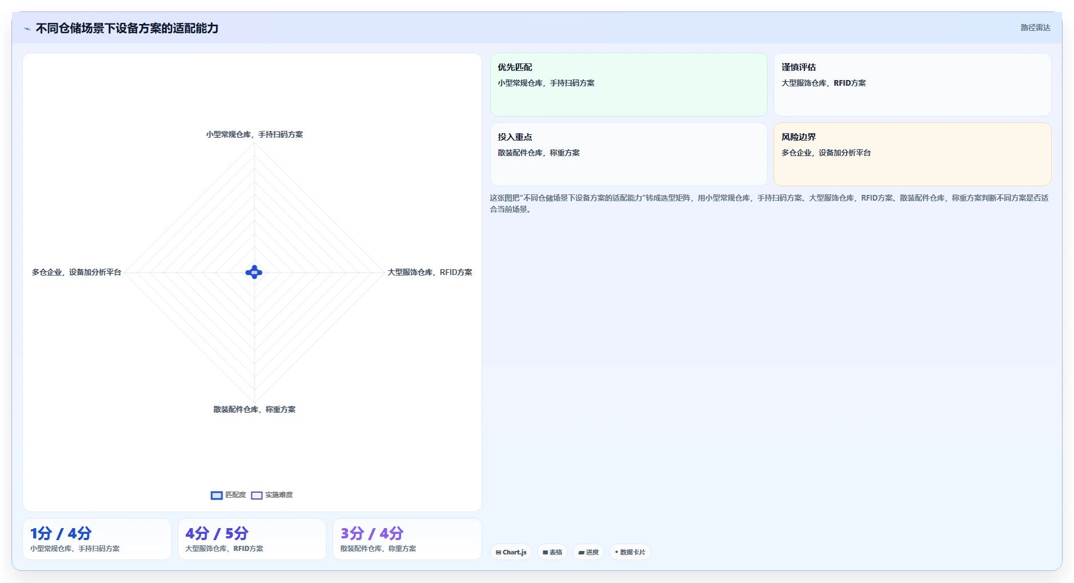Select the 3分 / 4分 score card
The width and height of the screenshot is (1074, 583).
tap(407, 539)
